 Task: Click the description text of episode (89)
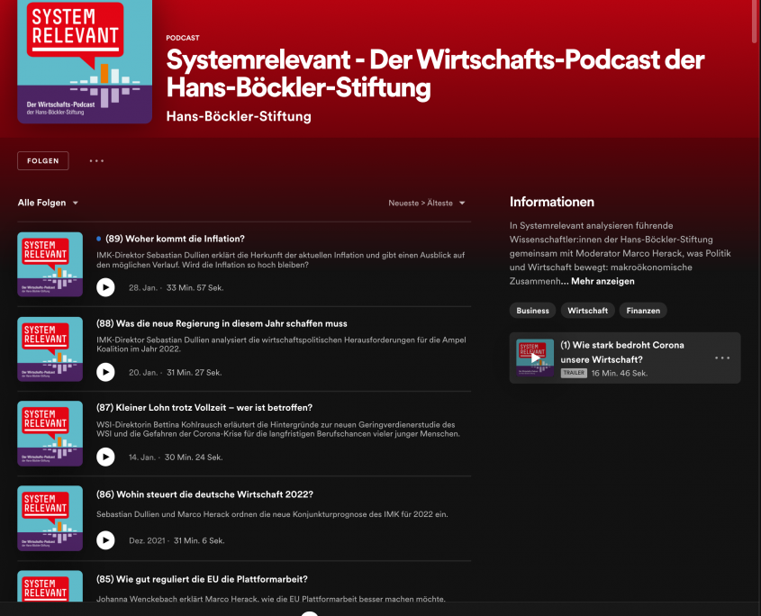(x=280, y=259)
